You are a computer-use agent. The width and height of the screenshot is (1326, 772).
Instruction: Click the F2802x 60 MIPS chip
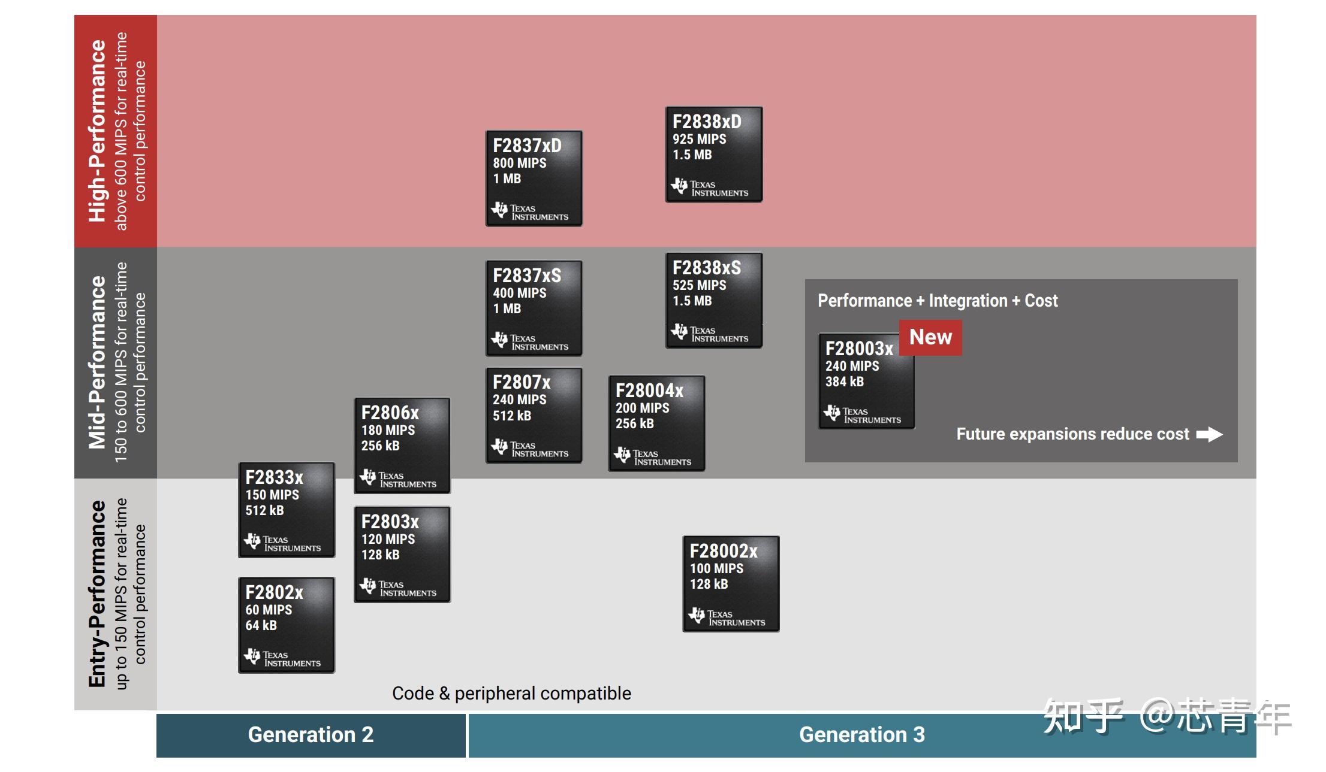286,625
